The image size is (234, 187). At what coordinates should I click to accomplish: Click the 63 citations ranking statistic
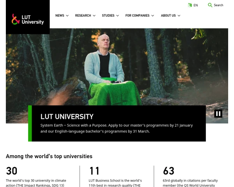click(168, 171)
